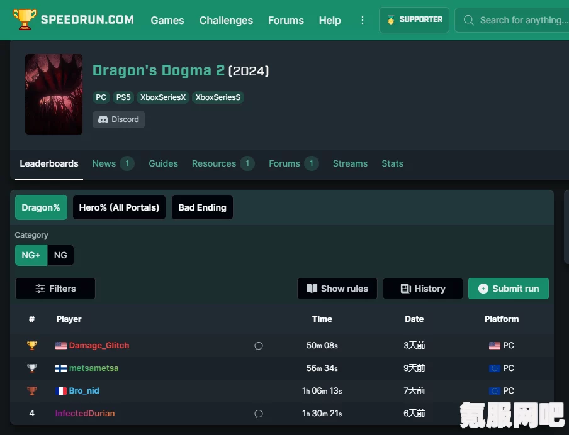Open metsametsa's player profile
This screenshot has width=569, height=435.
click(94, 368)
